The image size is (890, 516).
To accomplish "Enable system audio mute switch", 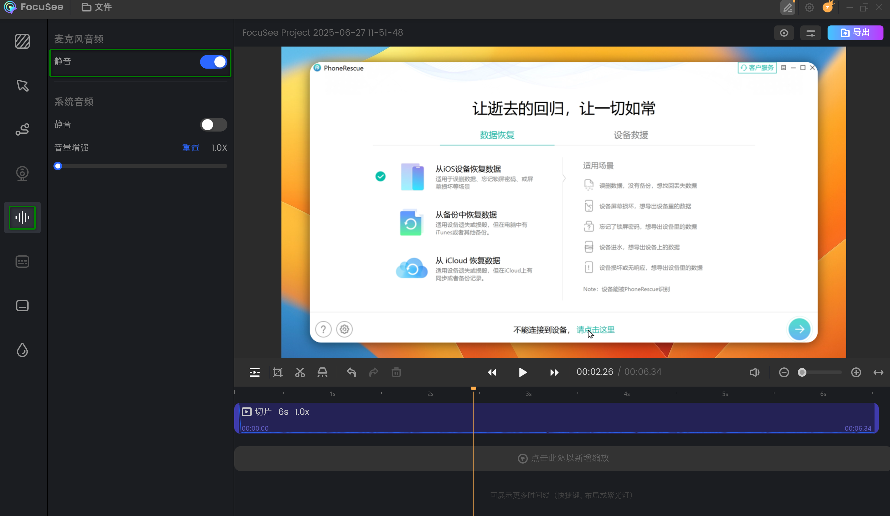I will coord(213,124).
